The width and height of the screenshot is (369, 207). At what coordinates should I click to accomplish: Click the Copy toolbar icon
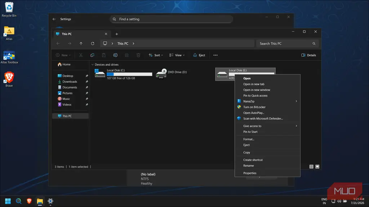tap(92, 55)
